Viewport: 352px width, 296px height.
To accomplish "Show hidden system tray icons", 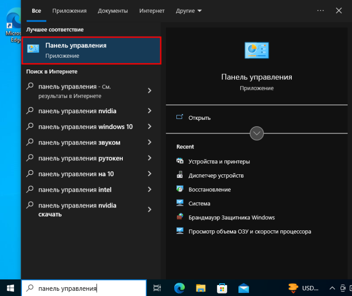I will (x=332, y=288).
